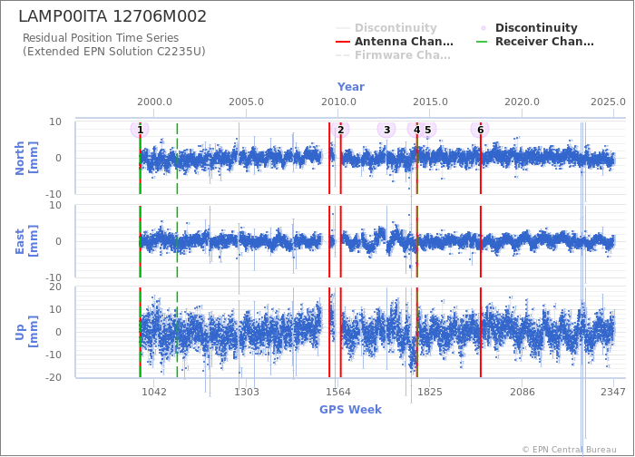Select discontinuity marker 3

click(386, 130)
